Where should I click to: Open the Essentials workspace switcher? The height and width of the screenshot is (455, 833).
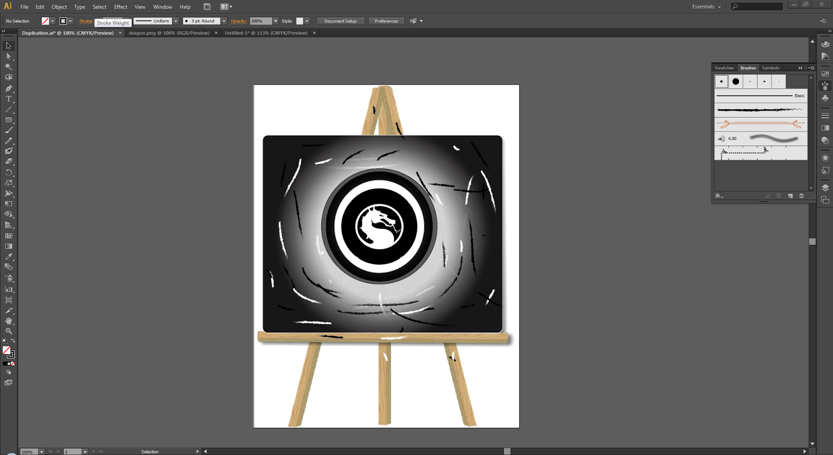coord(706,7)
